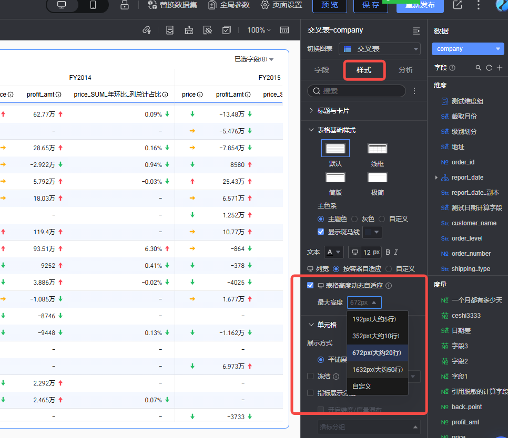Viewport: 508px width, 438px height.
Task: Click the 预览 preview button
Action: [330, 5]
